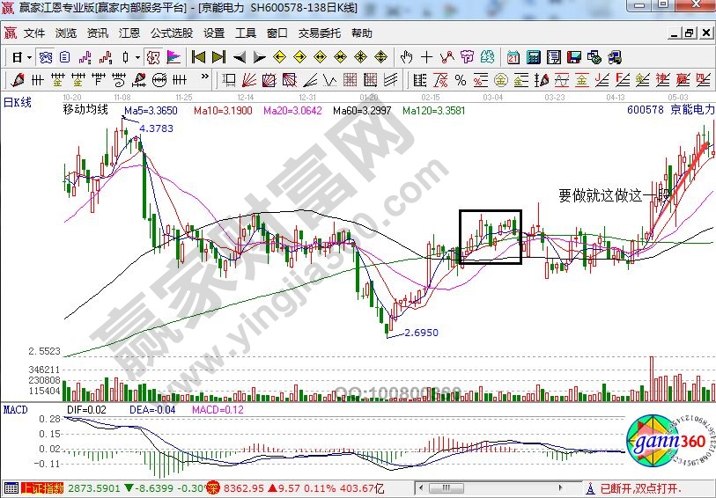Click the hand pan tool icon
Screen dimensions: 716x498
(406, 57)
